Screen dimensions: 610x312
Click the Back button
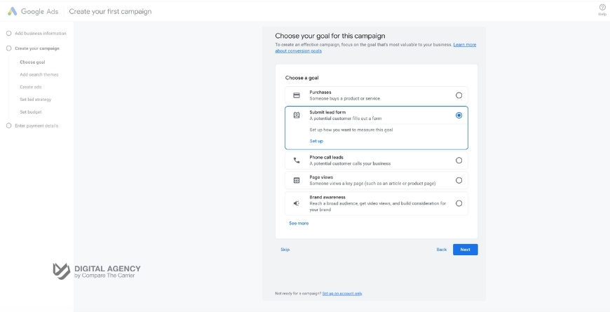tap(441, 250)
